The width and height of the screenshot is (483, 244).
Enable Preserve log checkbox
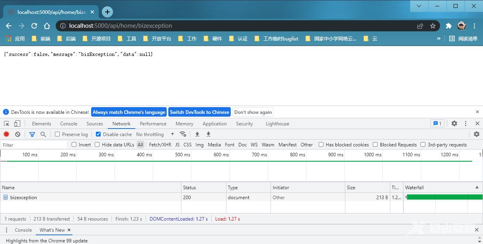(57, 134)
